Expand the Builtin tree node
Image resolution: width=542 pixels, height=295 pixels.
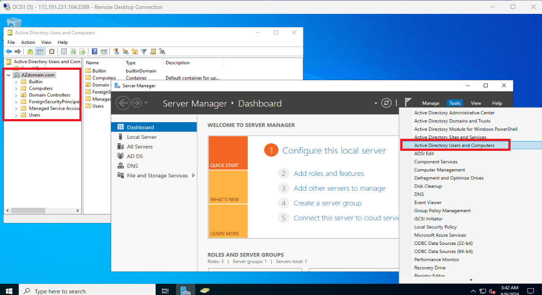point(17,82)
